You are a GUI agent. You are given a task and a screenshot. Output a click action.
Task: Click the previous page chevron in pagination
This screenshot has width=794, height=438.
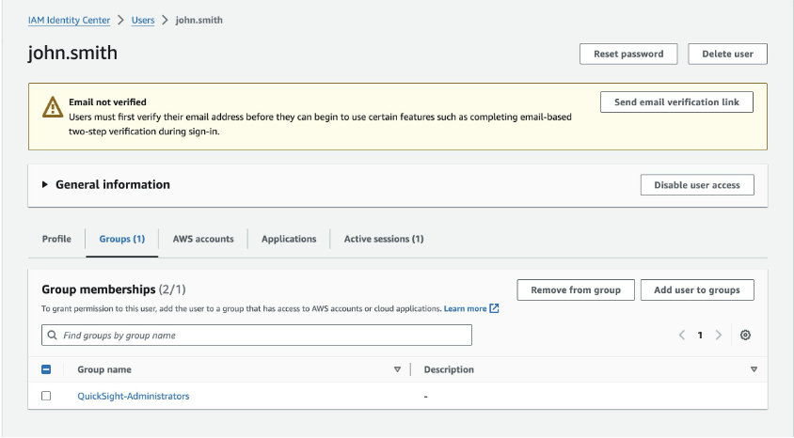(681, 336)
